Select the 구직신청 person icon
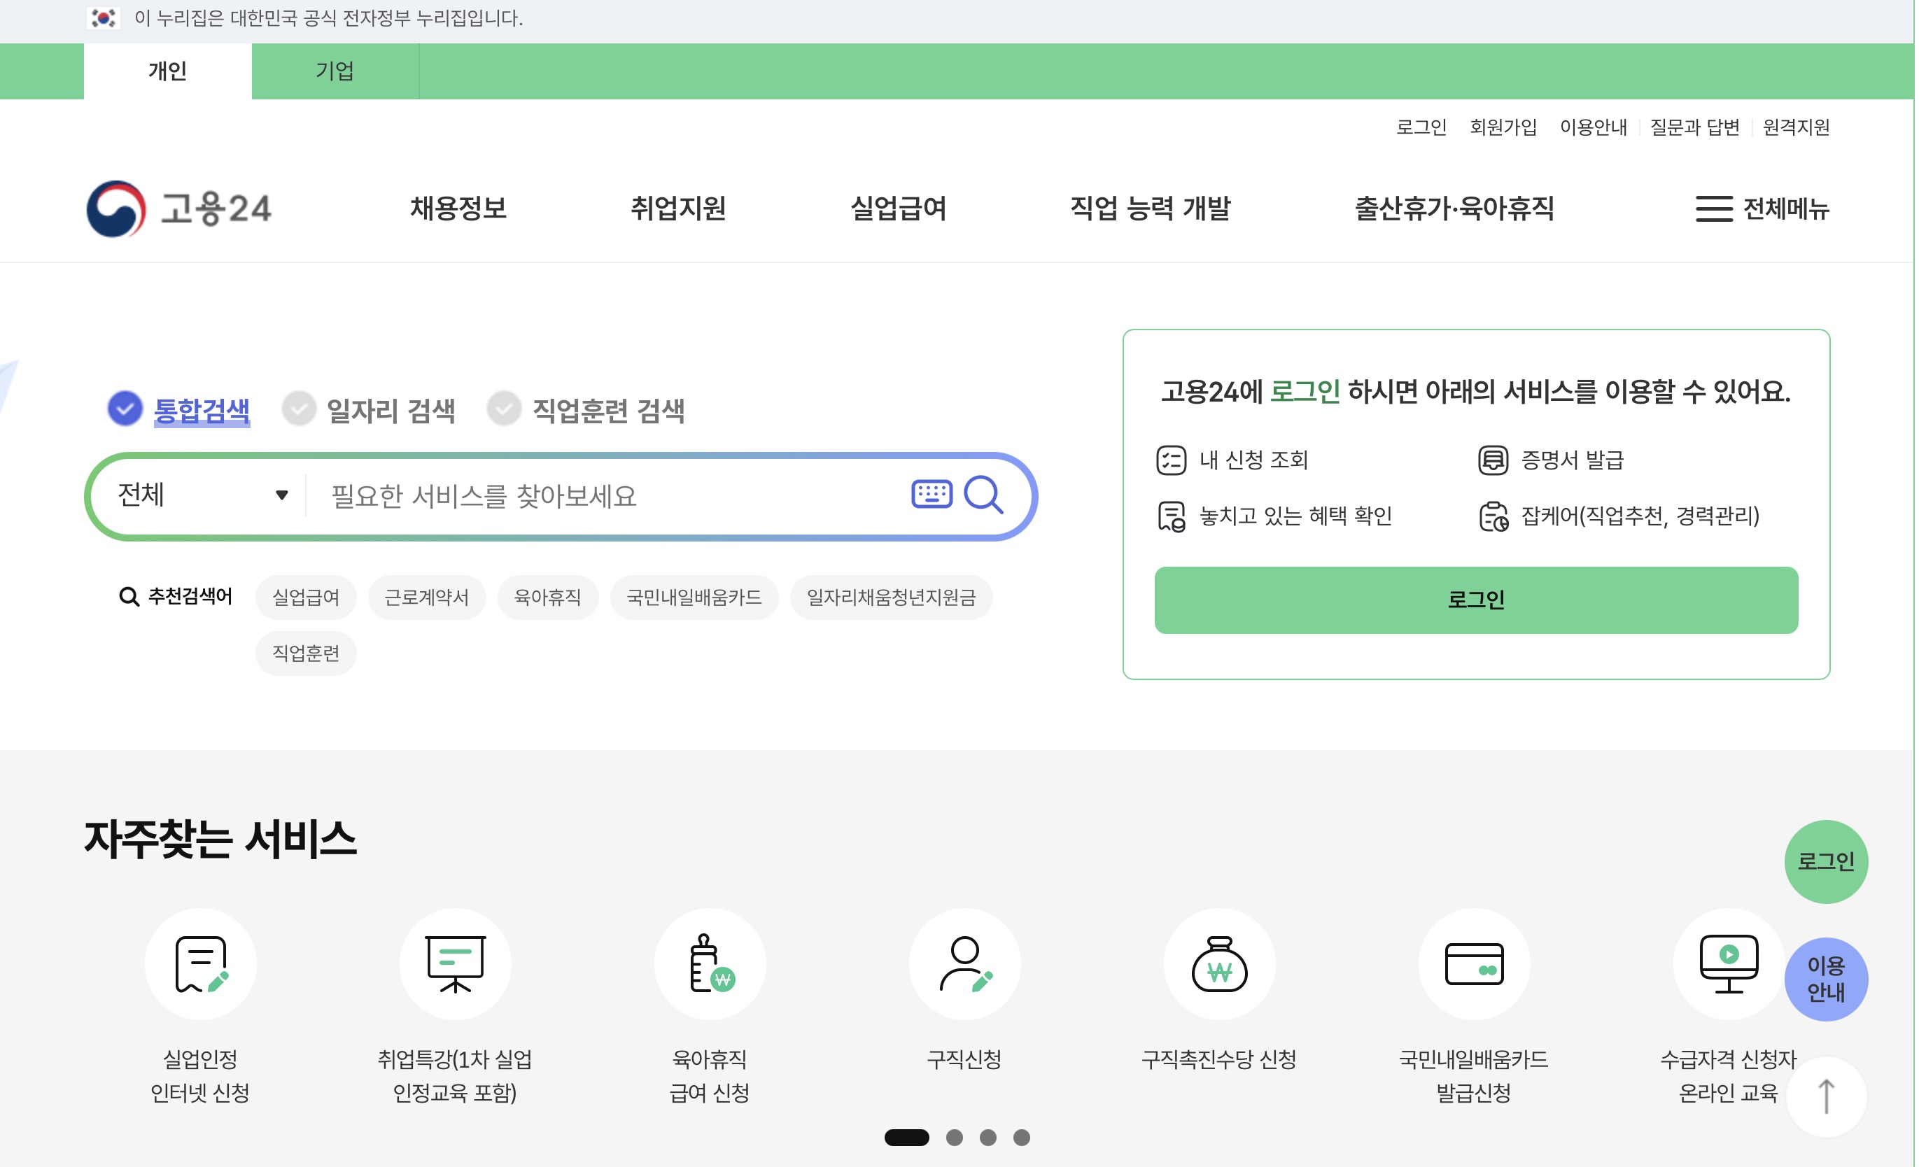1919x1167 pixels. point(965,964)
